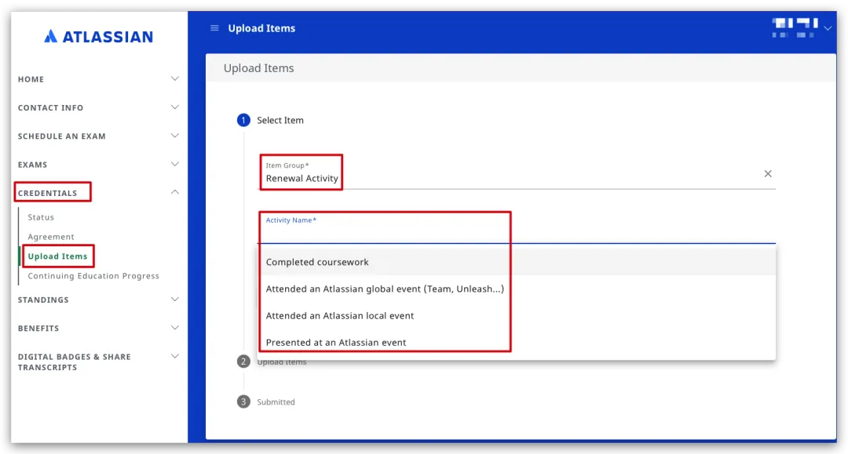Clear the Item Group field with X

767,174
